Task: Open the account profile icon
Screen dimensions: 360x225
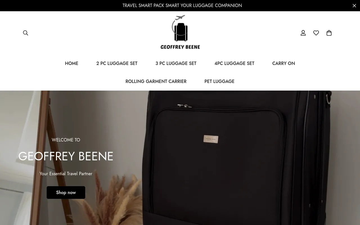Action: click(303, 33)
